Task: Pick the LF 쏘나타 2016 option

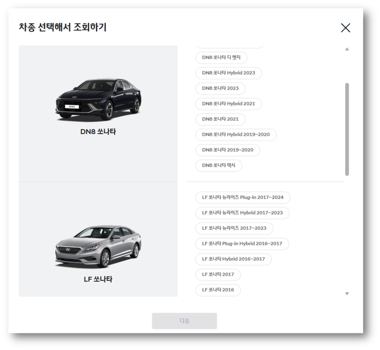Action: pyautogui.click(x=218, y=290)
